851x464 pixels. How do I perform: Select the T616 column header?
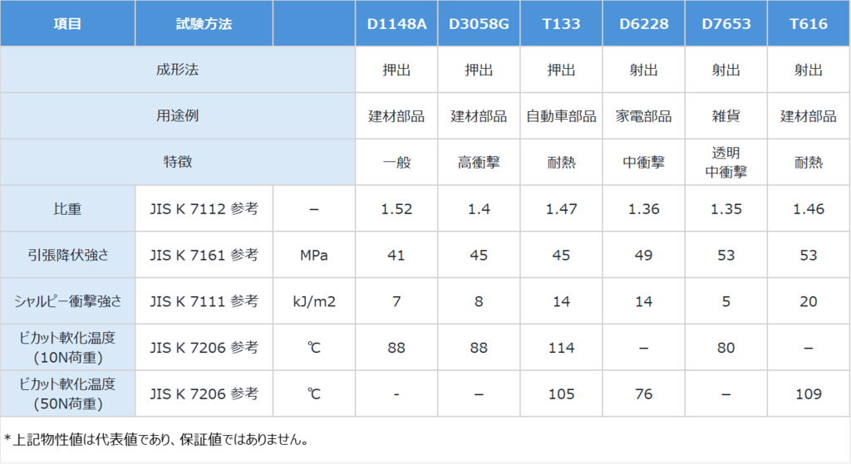point(808,23)
